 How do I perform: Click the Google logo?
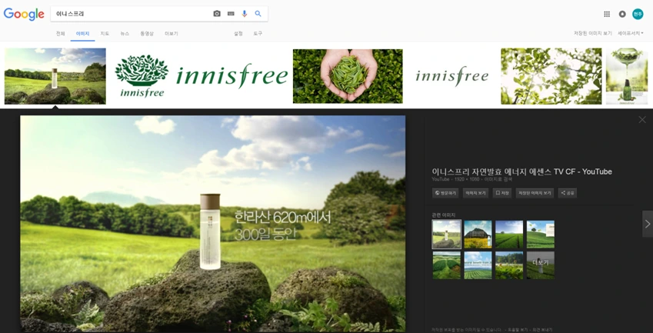[x=24, y=14]
